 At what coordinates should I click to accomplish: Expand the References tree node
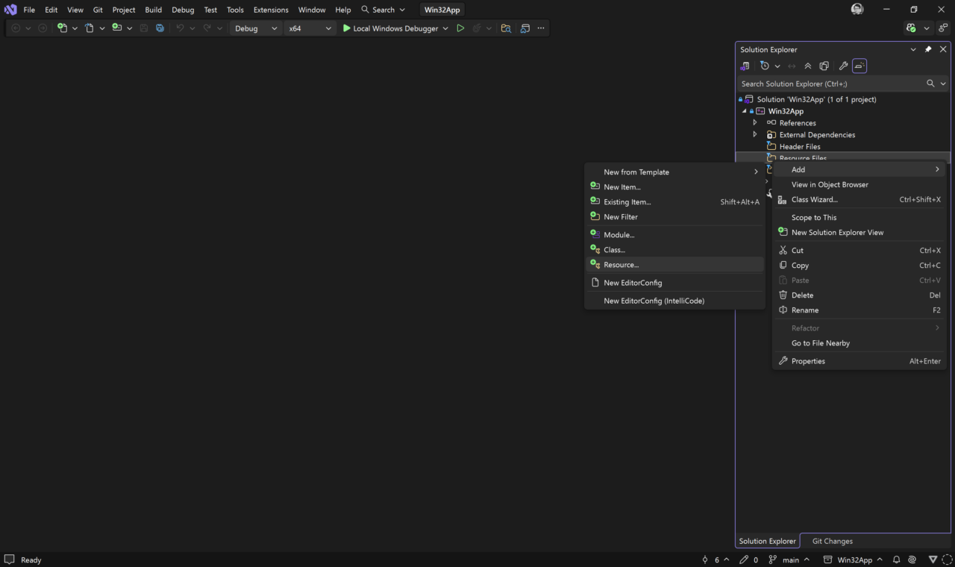click(x=755, y=123)
